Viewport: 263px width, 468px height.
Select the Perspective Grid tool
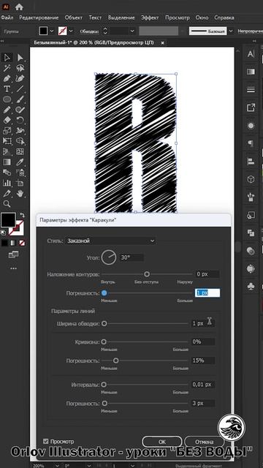point(7,151)
